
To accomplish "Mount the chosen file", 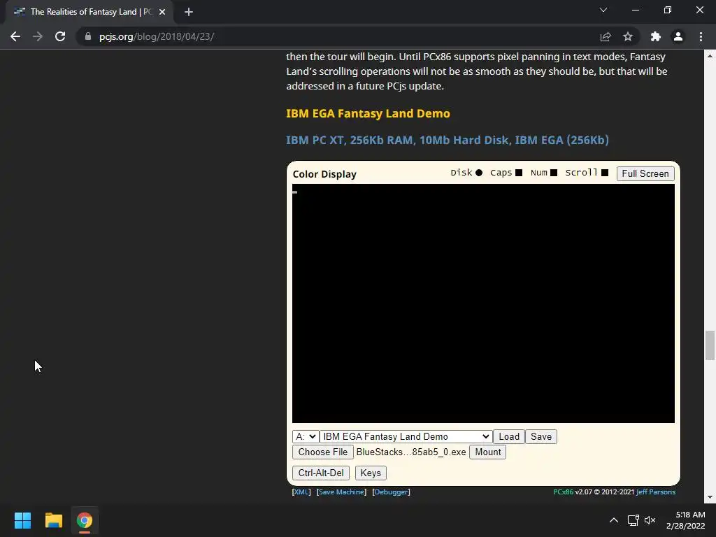I will pos(487,452).
